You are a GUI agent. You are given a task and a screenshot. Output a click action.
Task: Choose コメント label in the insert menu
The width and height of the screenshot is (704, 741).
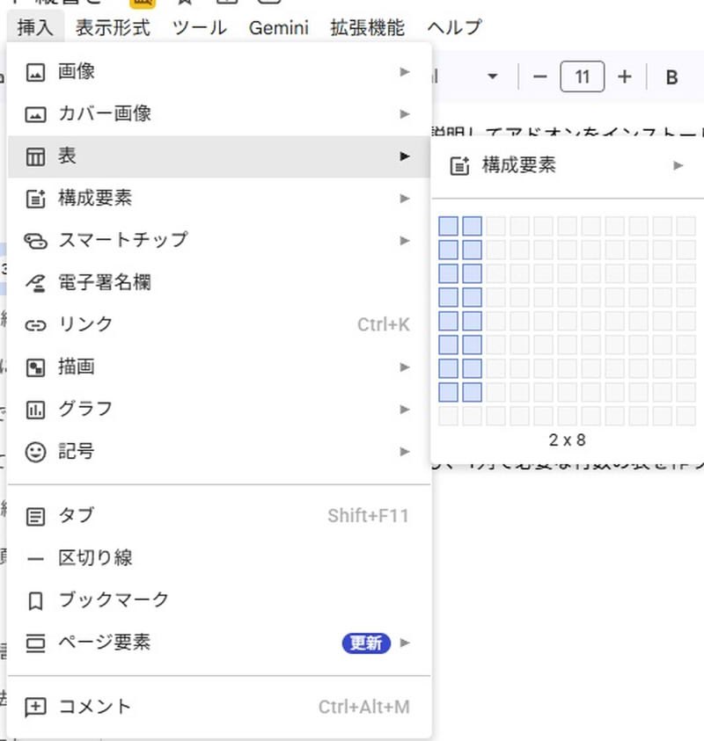pyautogui.click(x=95, y=707)
